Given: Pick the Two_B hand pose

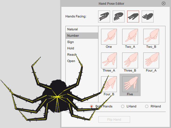Looking at the screenshot, I should tap(151, 37).
